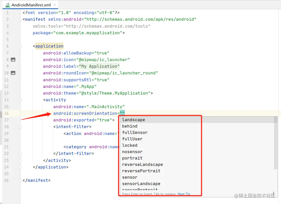This screenshot has width=281, height=204.
Task: Choose fullUser from the completion list
Action: 197,139
